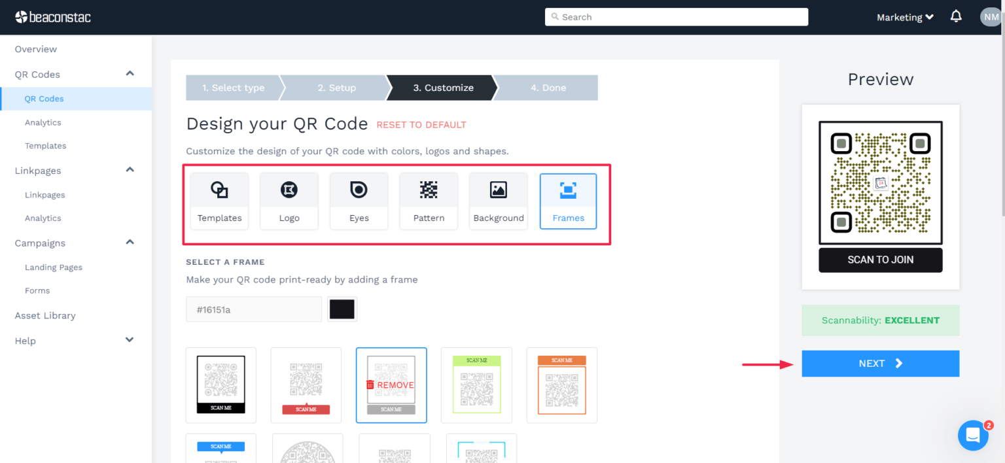Click the NEXT button

(x=880, y=364)
